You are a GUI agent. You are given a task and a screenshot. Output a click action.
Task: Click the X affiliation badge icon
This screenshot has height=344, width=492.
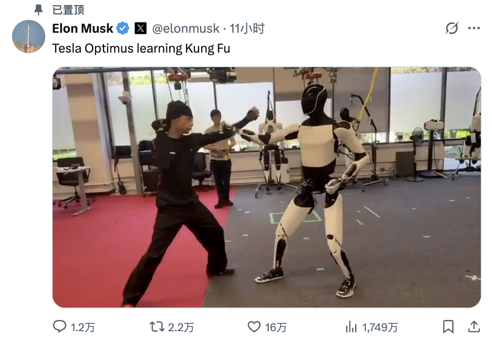[x=141, y=28]
